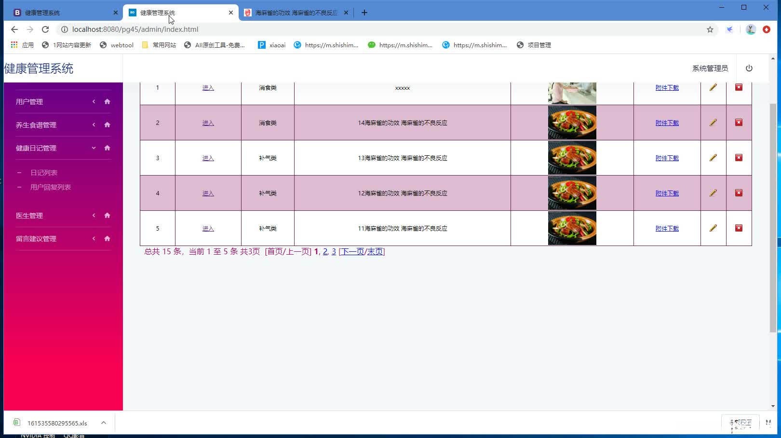Edit row 5 with pencil icon
Viewport: 781px width, 438px height.
tap(713, 228)
